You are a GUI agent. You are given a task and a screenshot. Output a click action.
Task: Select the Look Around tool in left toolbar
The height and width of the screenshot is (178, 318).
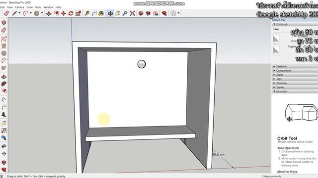(x=4, y=146)
